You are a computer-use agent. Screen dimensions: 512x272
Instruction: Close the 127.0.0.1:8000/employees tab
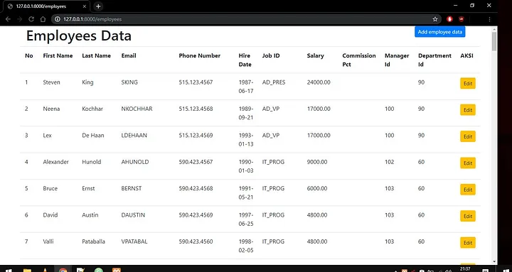point(84,6)
